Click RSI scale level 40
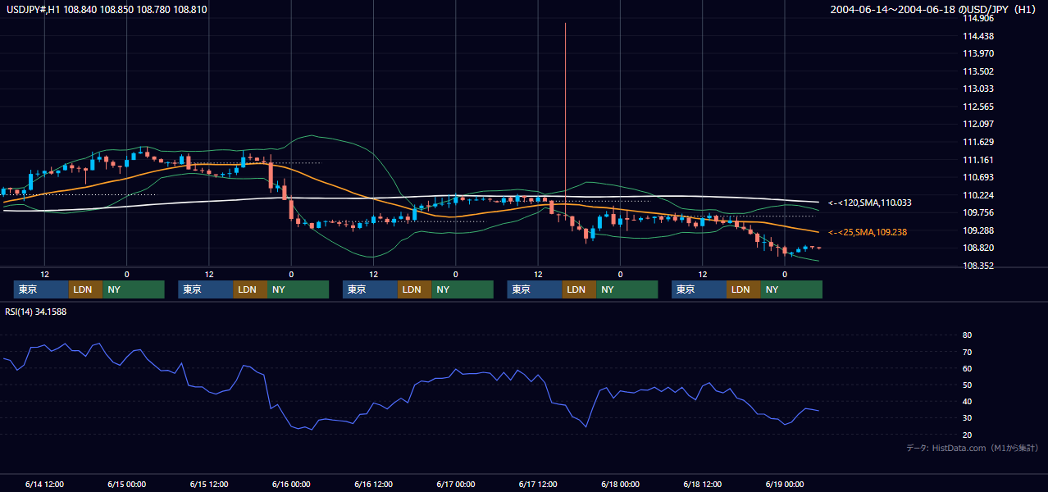Viewport: 1048px width, 492px height. tap(968, 401)
